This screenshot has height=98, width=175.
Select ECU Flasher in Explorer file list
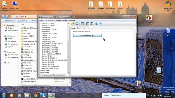tap(27, 63)
